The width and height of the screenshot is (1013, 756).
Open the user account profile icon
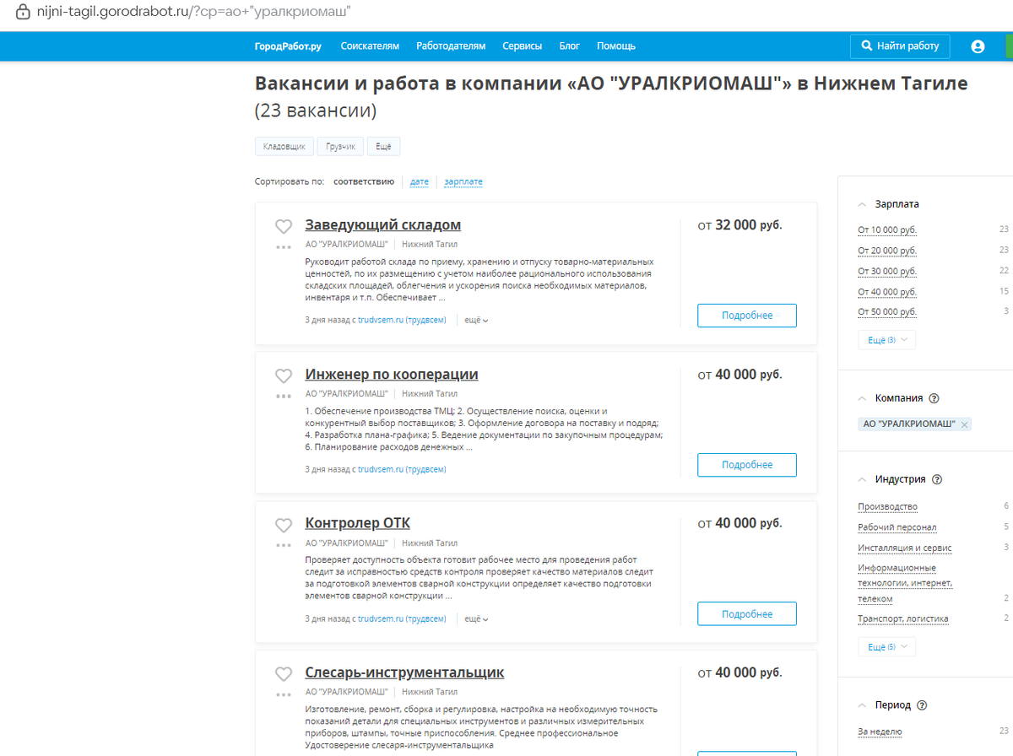coord(978,46)
